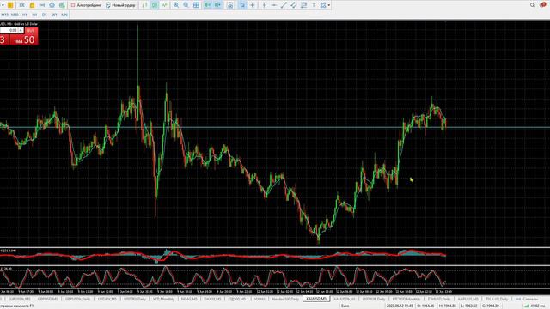Toggle chart auto-scroll

point(208,5)
